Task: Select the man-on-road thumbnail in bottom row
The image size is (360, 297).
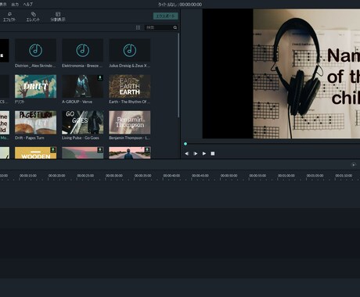Action: click(x=130, y=152)
